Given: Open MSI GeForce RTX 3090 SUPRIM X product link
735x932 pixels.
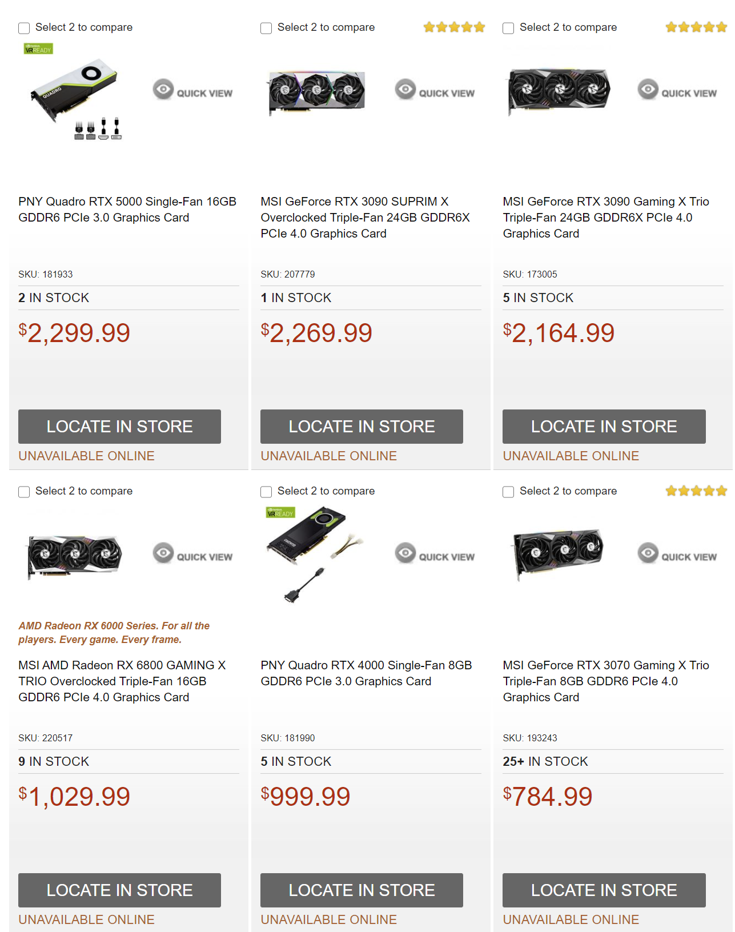Looking at the screenshot, I should tap(365, 218).
